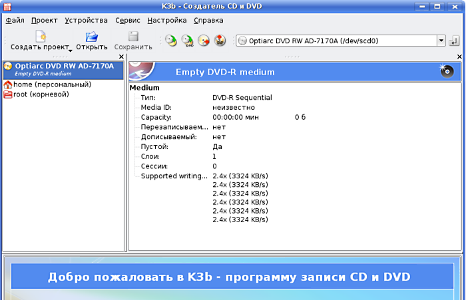This screenshot has height=300, width=466.
Task: Click the erase CD-RW disc icon with red arrow
Action: pyautogui.click(x=204, y=41)
